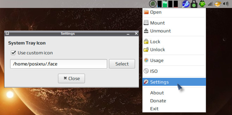The width and height of the screenshot is (232, 115).
Task: Click the Settings window title bar icon
Action: tap(7, 33)
